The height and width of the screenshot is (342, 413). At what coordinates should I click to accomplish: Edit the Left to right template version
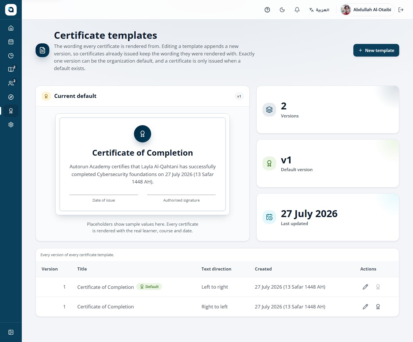click(x=365, y=287)
